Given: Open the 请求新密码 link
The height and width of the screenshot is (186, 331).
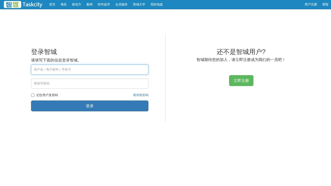Looking at the screenshot, I should [x=141, y=95].
